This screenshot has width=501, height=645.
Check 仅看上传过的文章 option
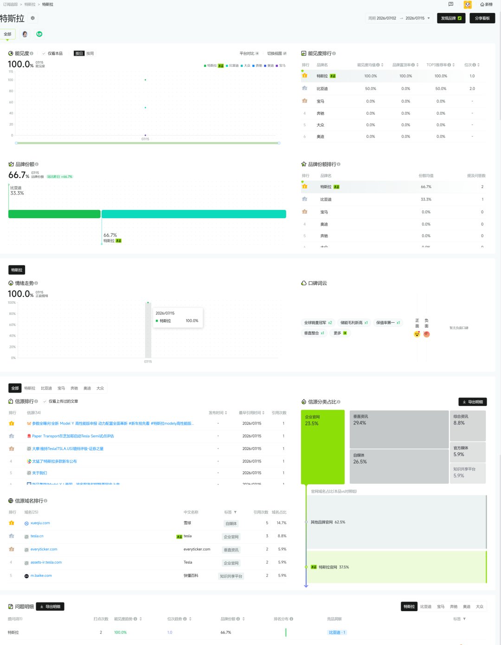point(60,401)
